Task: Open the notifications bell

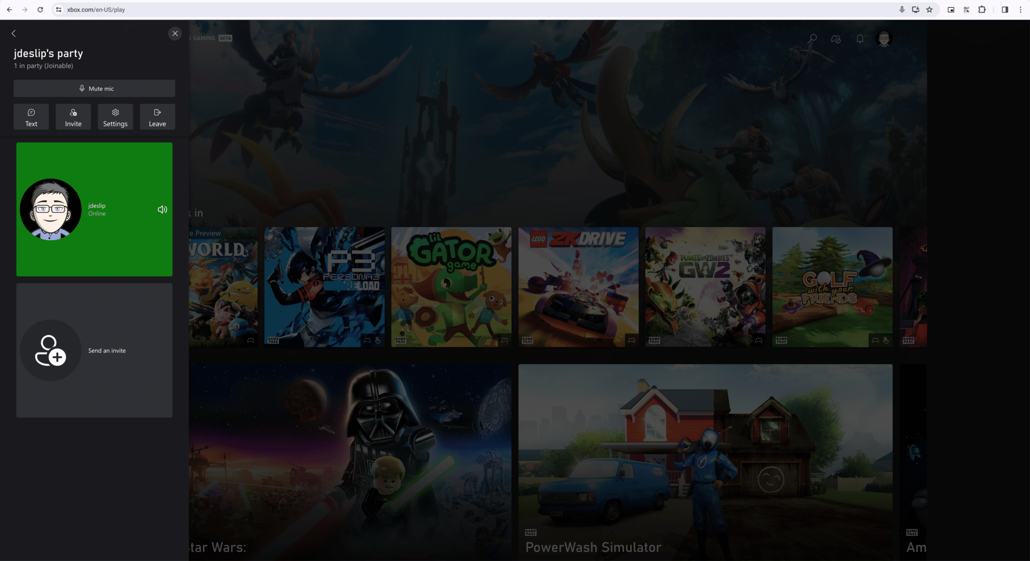Action: pyautogui.click(x=860, y=38)
